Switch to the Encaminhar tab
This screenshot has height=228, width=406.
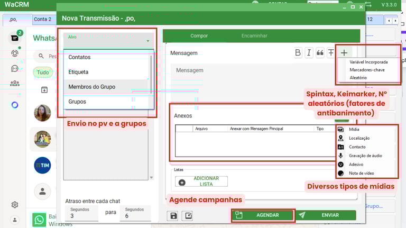254,36
